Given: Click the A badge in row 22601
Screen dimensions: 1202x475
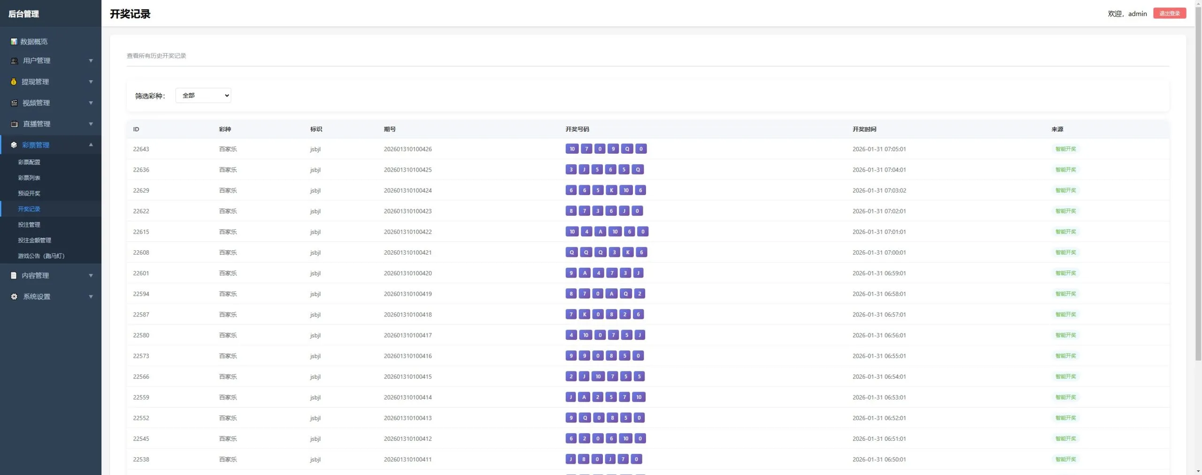Looking at the screenshot, I should point(585,273).
